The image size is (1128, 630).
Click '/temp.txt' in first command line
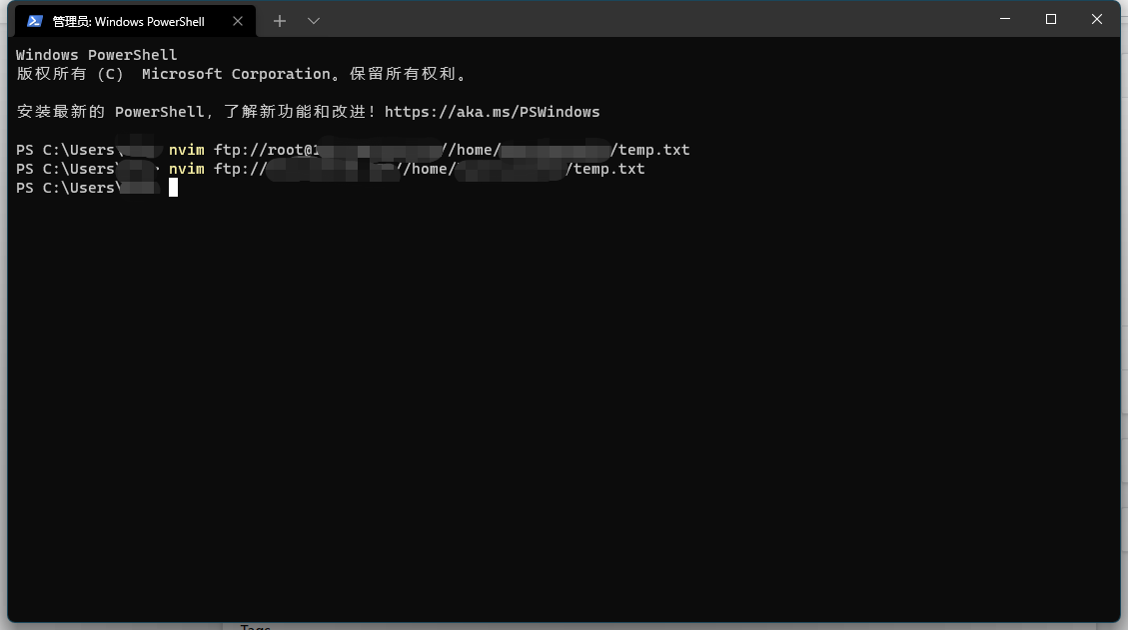(650, 150)
